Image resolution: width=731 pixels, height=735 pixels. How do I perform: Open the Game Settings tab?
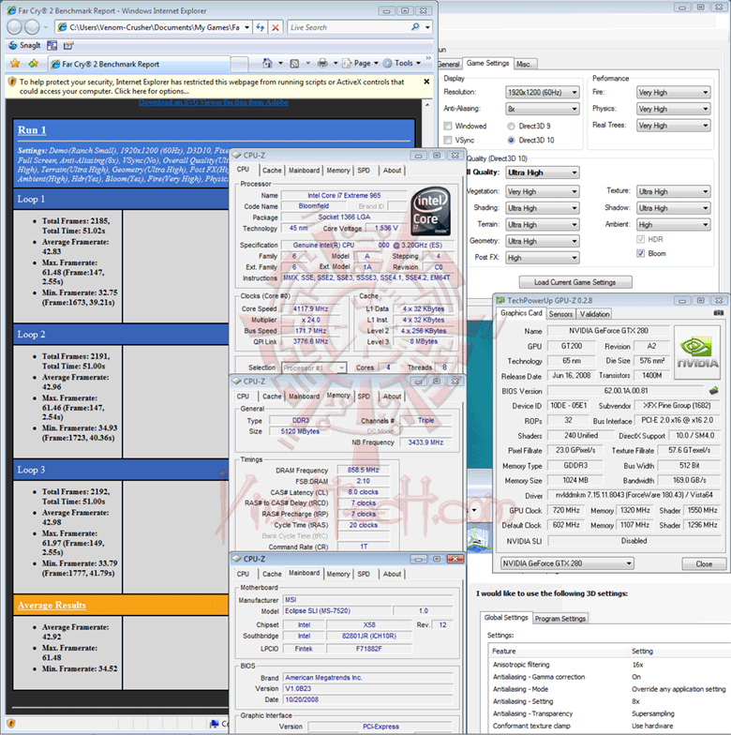pos(487,63)
